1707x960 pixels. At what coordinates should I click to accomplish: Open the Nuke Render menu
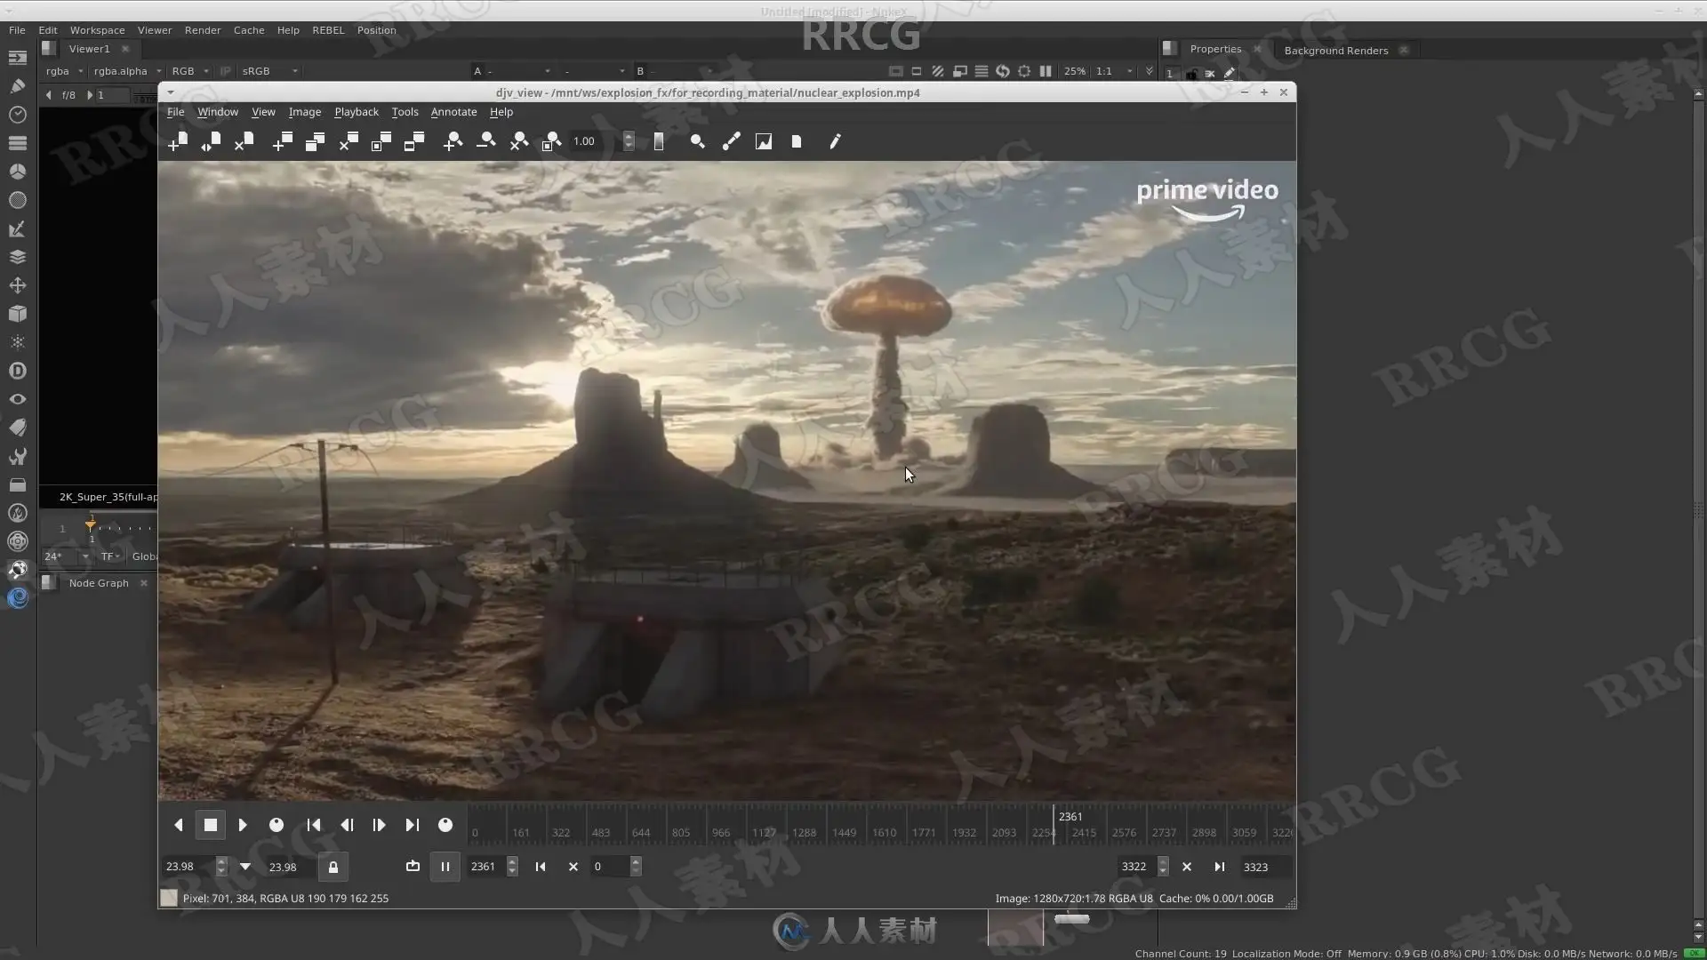(x=203, y=30)
